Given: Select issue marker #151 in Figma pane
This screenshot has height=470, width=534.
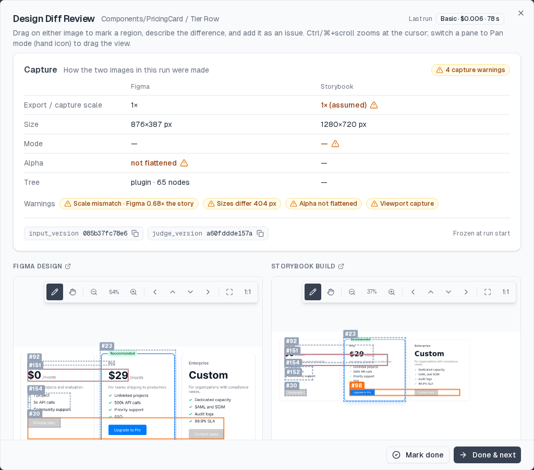Looking at the screenshot, I should click(35, 365).
